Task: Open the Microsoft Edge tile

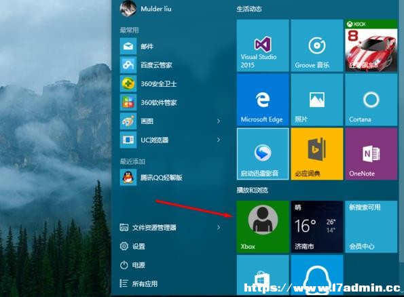Action: click(263, 100)
